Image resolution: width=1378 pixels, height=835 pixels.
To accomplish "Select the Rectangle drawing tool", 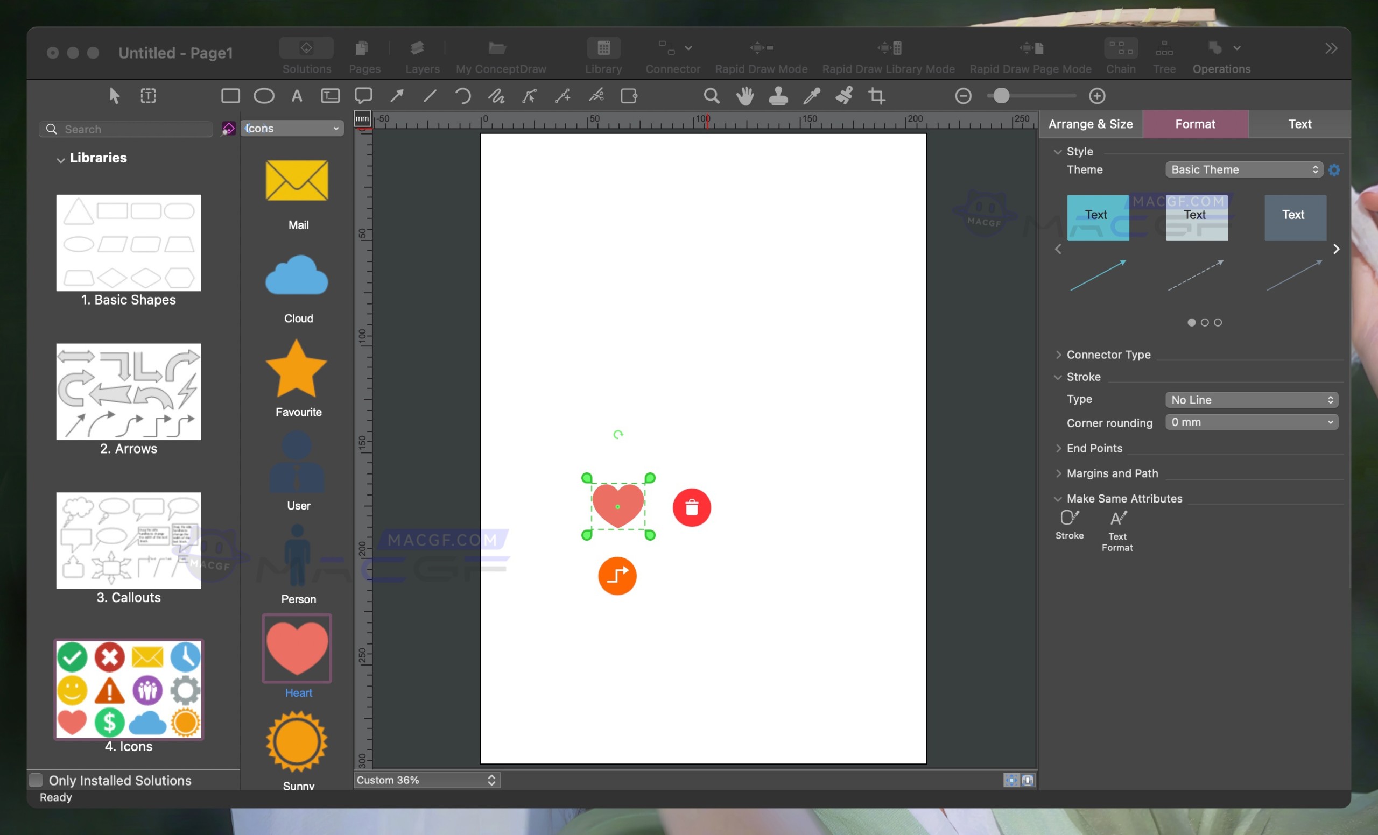I will 230,96.
